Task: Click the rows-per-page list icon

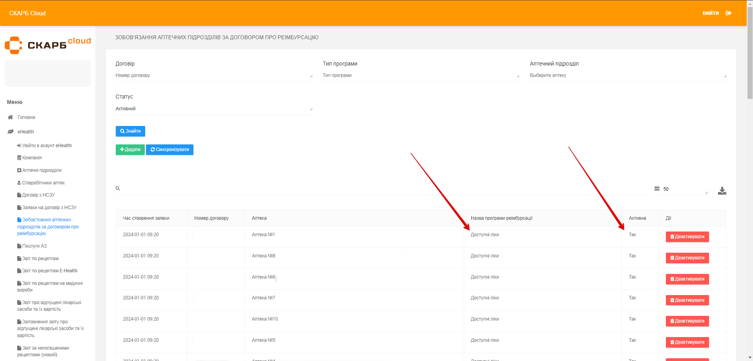Action: click(x=657, y=189)
